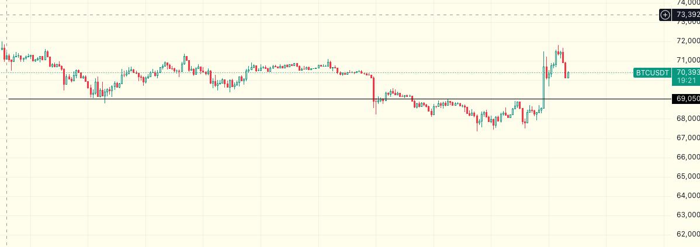This screenshot has width=700, height=247.
Task: Click the 66,000 price axis label
Action: coord(687,156)
